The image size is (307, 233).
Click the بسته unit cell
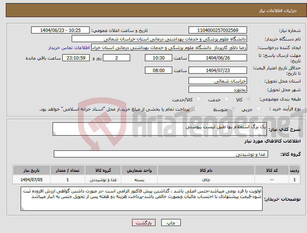tap(139, 180)
